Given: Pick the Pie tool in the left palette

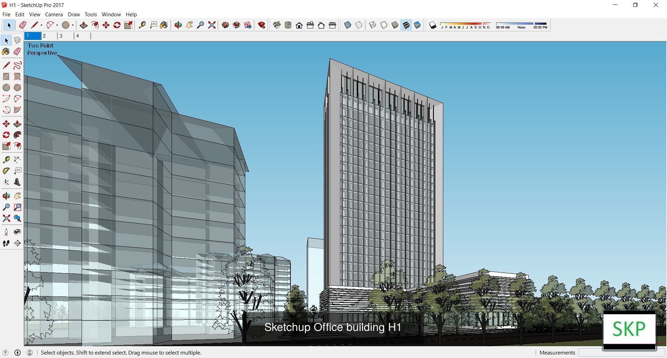Looking at the screenshot, I should pos(17,110).
